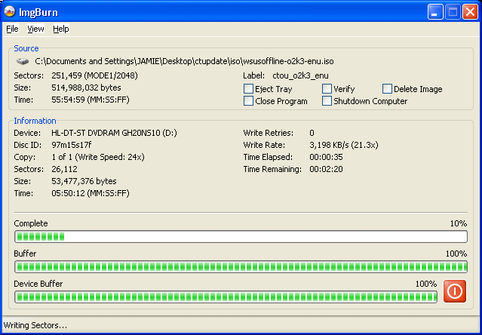Open the Help menu
The height and width of the screenshot is (335, 482).
[61, 29]
